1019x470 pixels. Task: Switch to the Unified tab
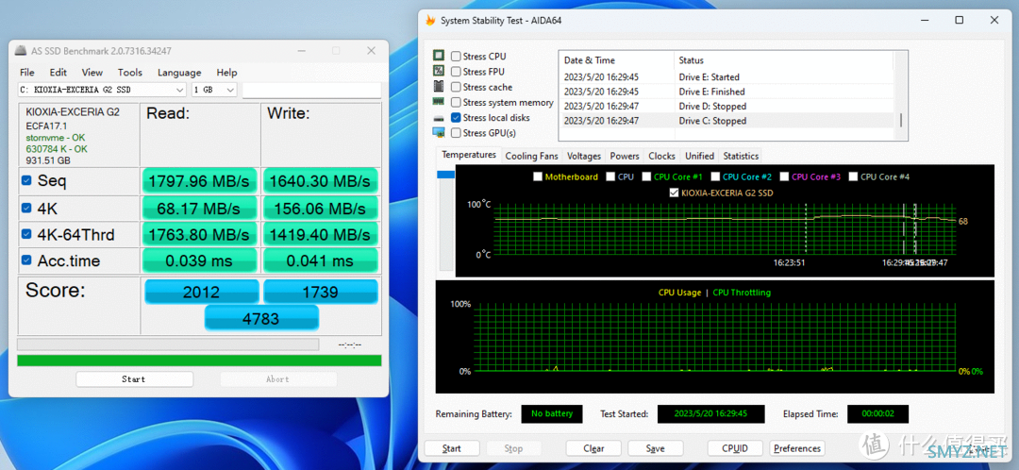tap(699, 156)
